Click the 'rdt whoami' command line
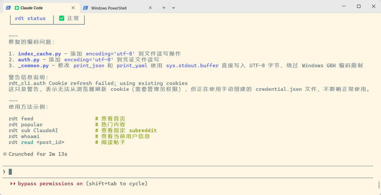The height and width of the screenshot is (195, 381). tap(24, 136)
